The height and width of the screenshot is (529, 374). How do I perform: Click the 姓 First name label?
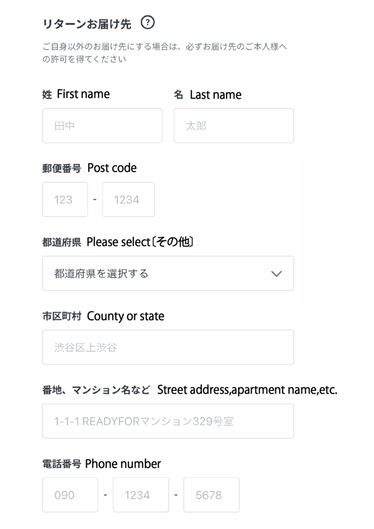pyautogui.click(x=76, y=94)
